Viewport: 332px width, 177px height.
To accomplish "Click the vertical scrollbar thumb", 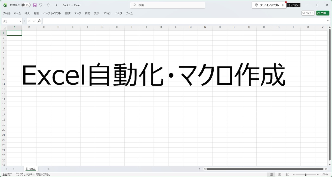I will coord(330,95).
